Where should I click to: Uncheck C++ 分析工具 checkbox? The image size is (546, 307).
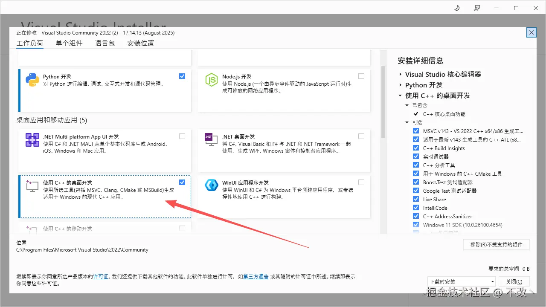click(416, 165)
